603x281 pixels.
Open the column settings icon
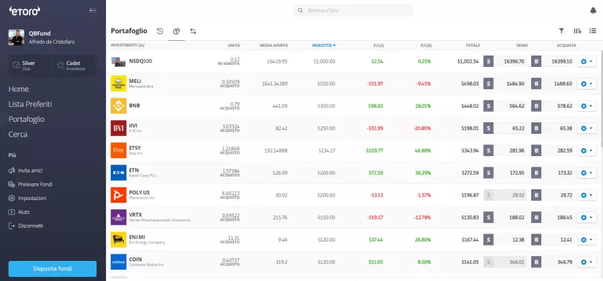tap(578, 31)
